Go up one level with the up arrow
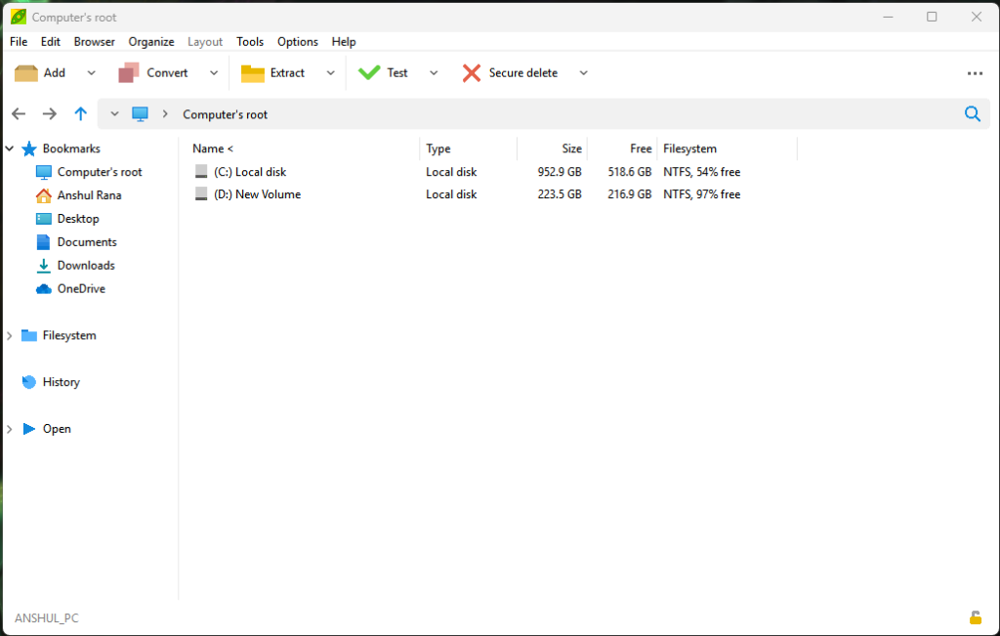The width and height of the screenshot is (1000, 636). (x=81, y=113)
